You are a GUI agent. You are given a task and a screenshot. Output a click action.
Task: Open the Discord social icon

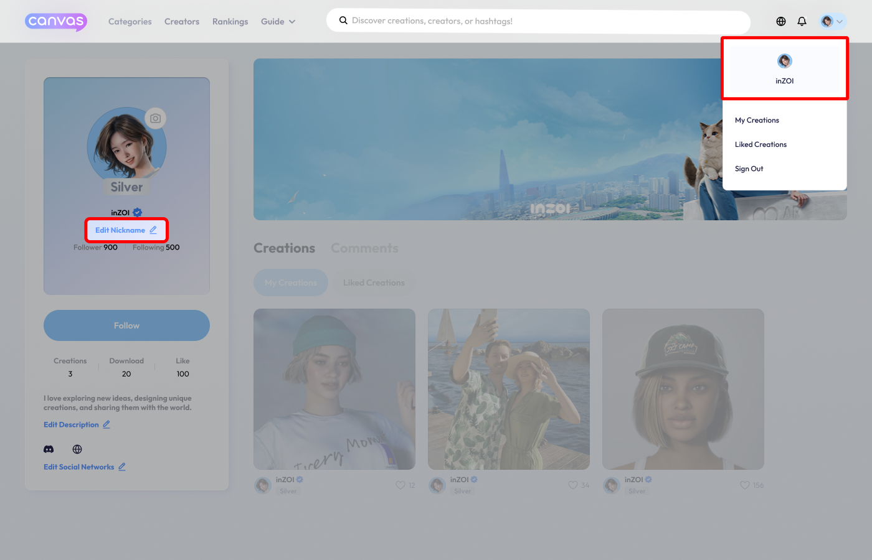click(x=49, y=449)
